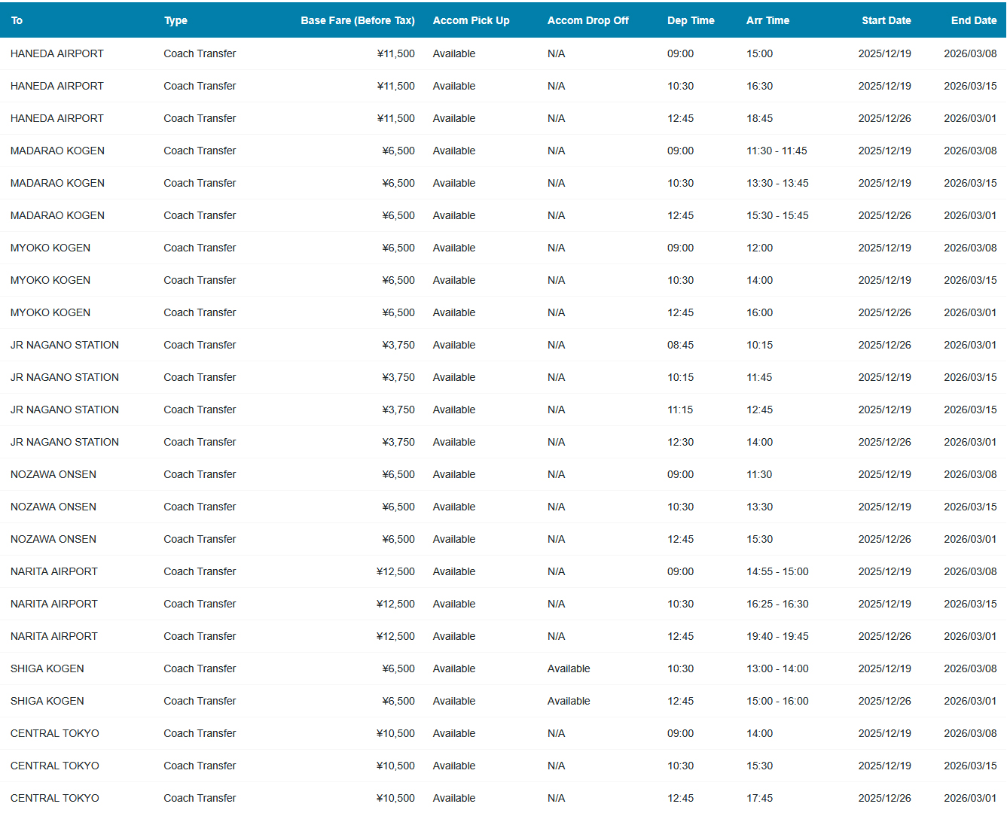Click Coach Transfer in Nozawa Onsen 09:00 row
This screenshot has width=1007, height=813.
[200, 474]
